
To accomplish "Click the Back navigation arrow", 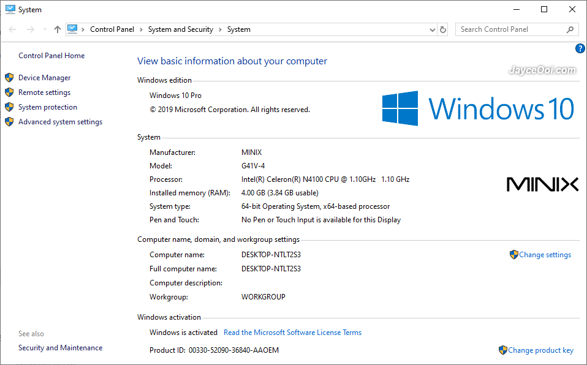I will [x=12, y=29].
